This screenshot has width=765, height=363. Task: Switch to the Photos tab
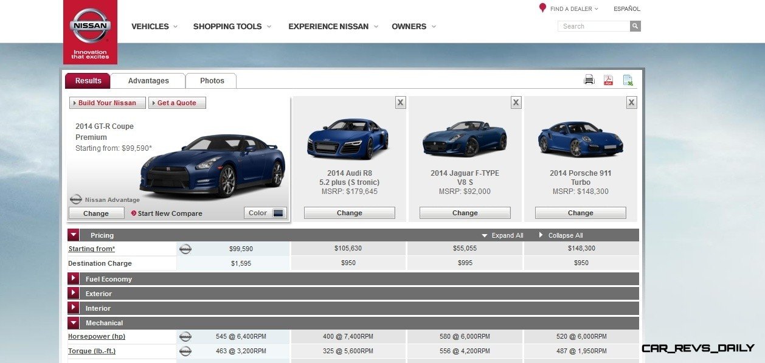(x=212, y=81)
